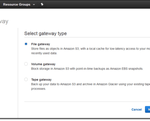Click the Volume gateway label text
Screen dimensions: 150x121
tap(43, 64)
